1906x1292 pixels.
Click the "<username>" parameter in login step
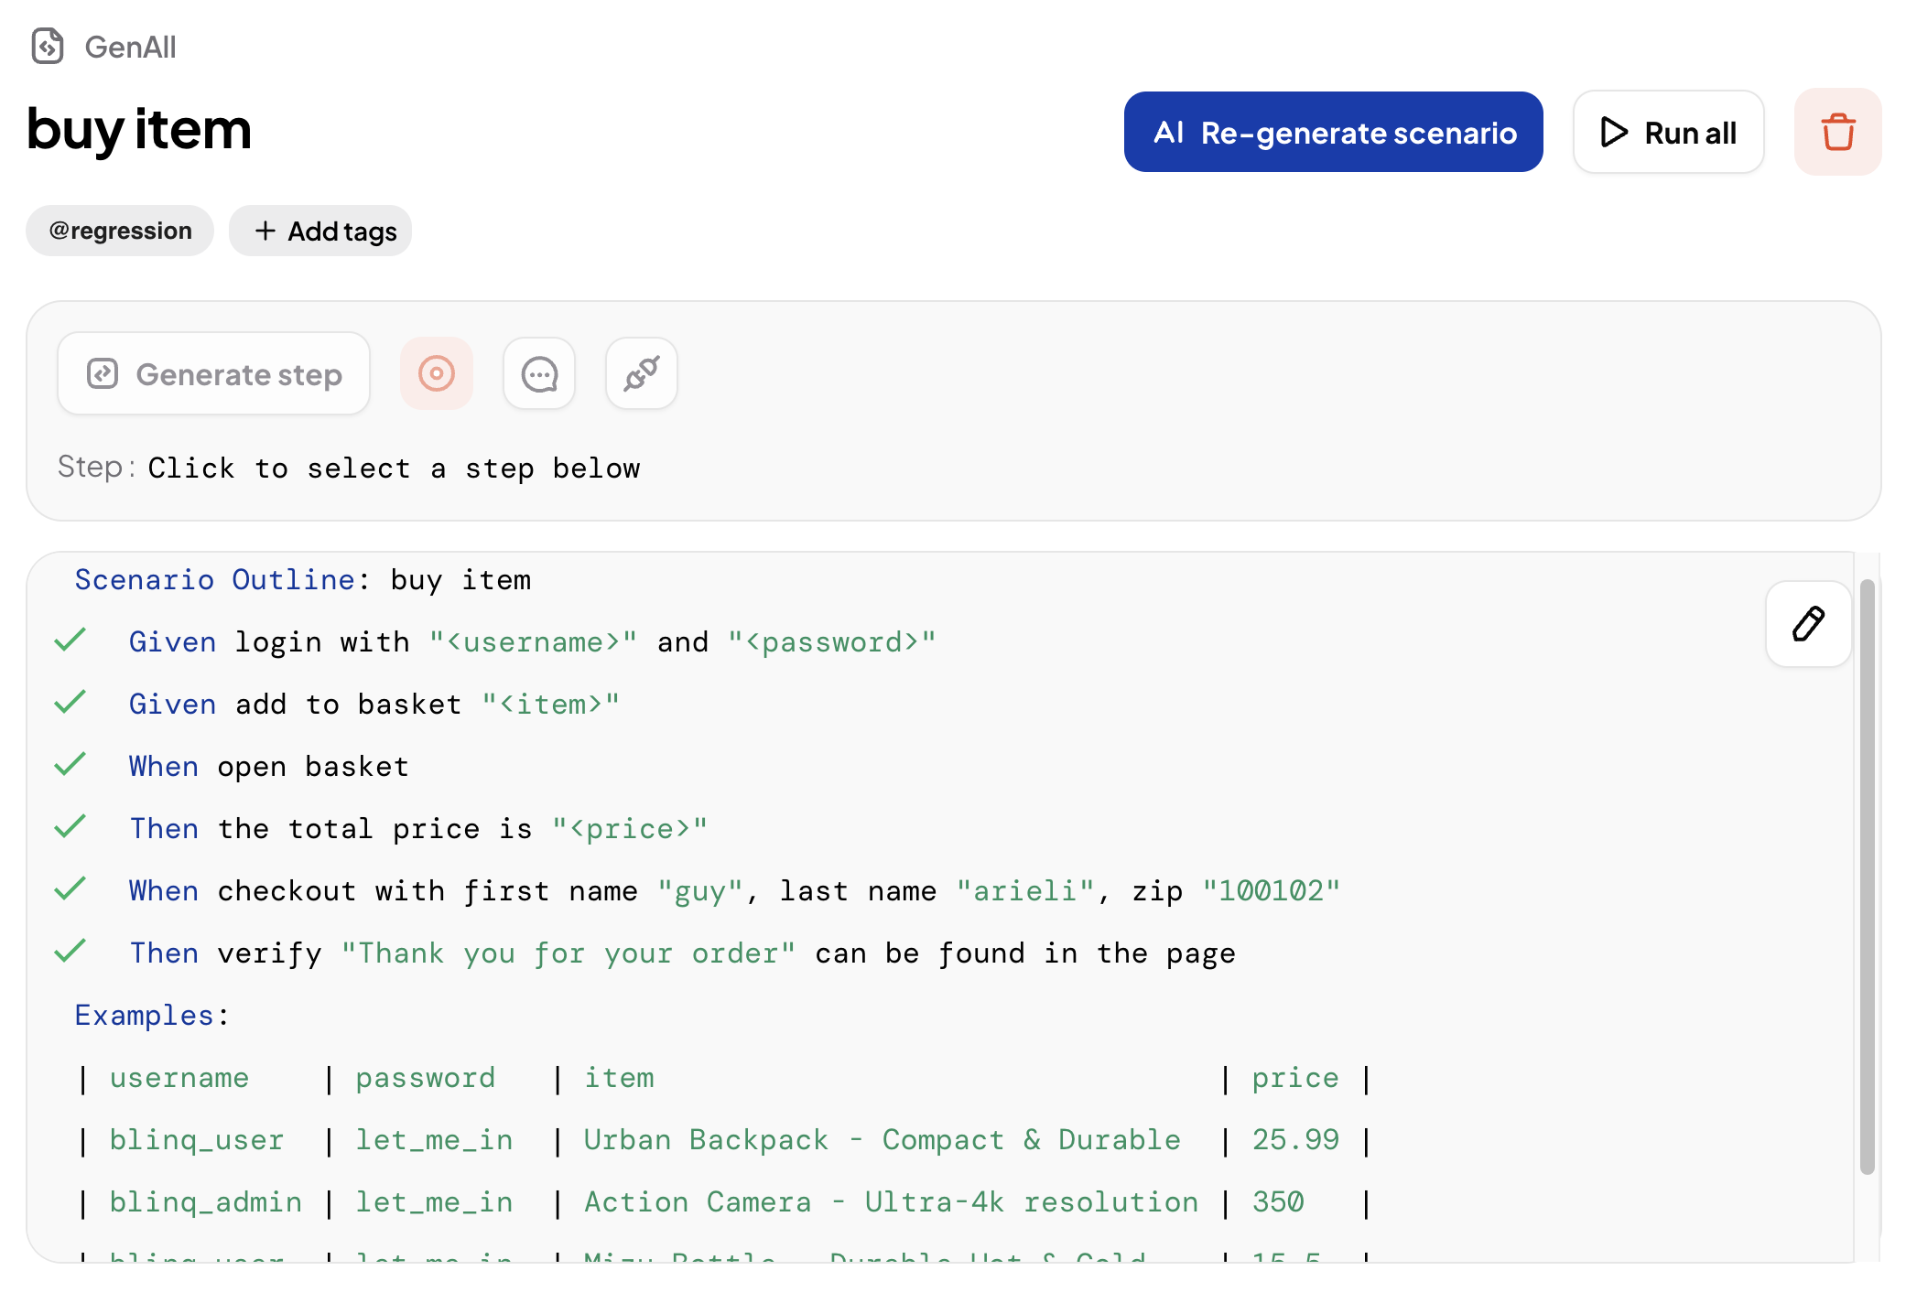[533, 642]
